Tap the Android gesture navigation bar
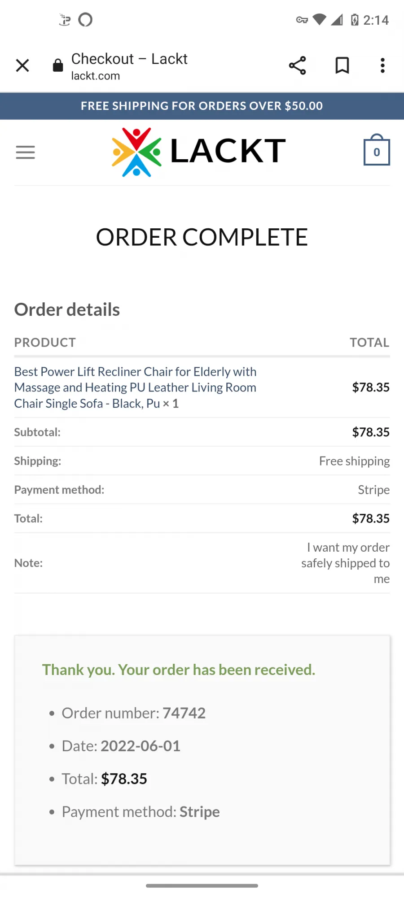Image resolution: width=404 pixels, height=897 pixels. click(x=202, y=886)
